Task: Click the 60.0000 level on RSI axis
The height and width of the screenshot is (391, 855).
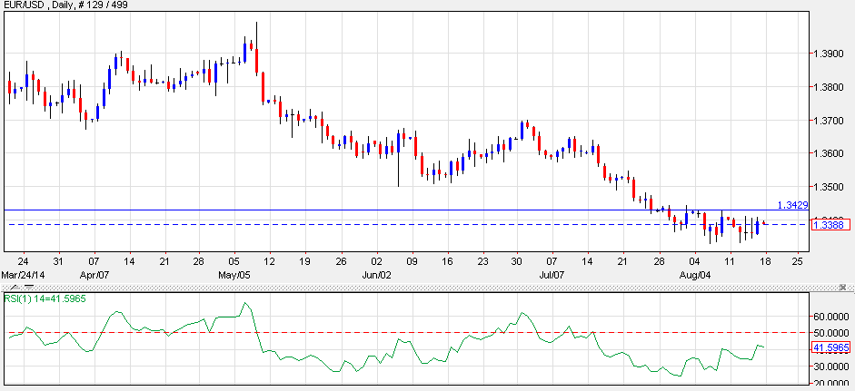Action: click(832, 317)
